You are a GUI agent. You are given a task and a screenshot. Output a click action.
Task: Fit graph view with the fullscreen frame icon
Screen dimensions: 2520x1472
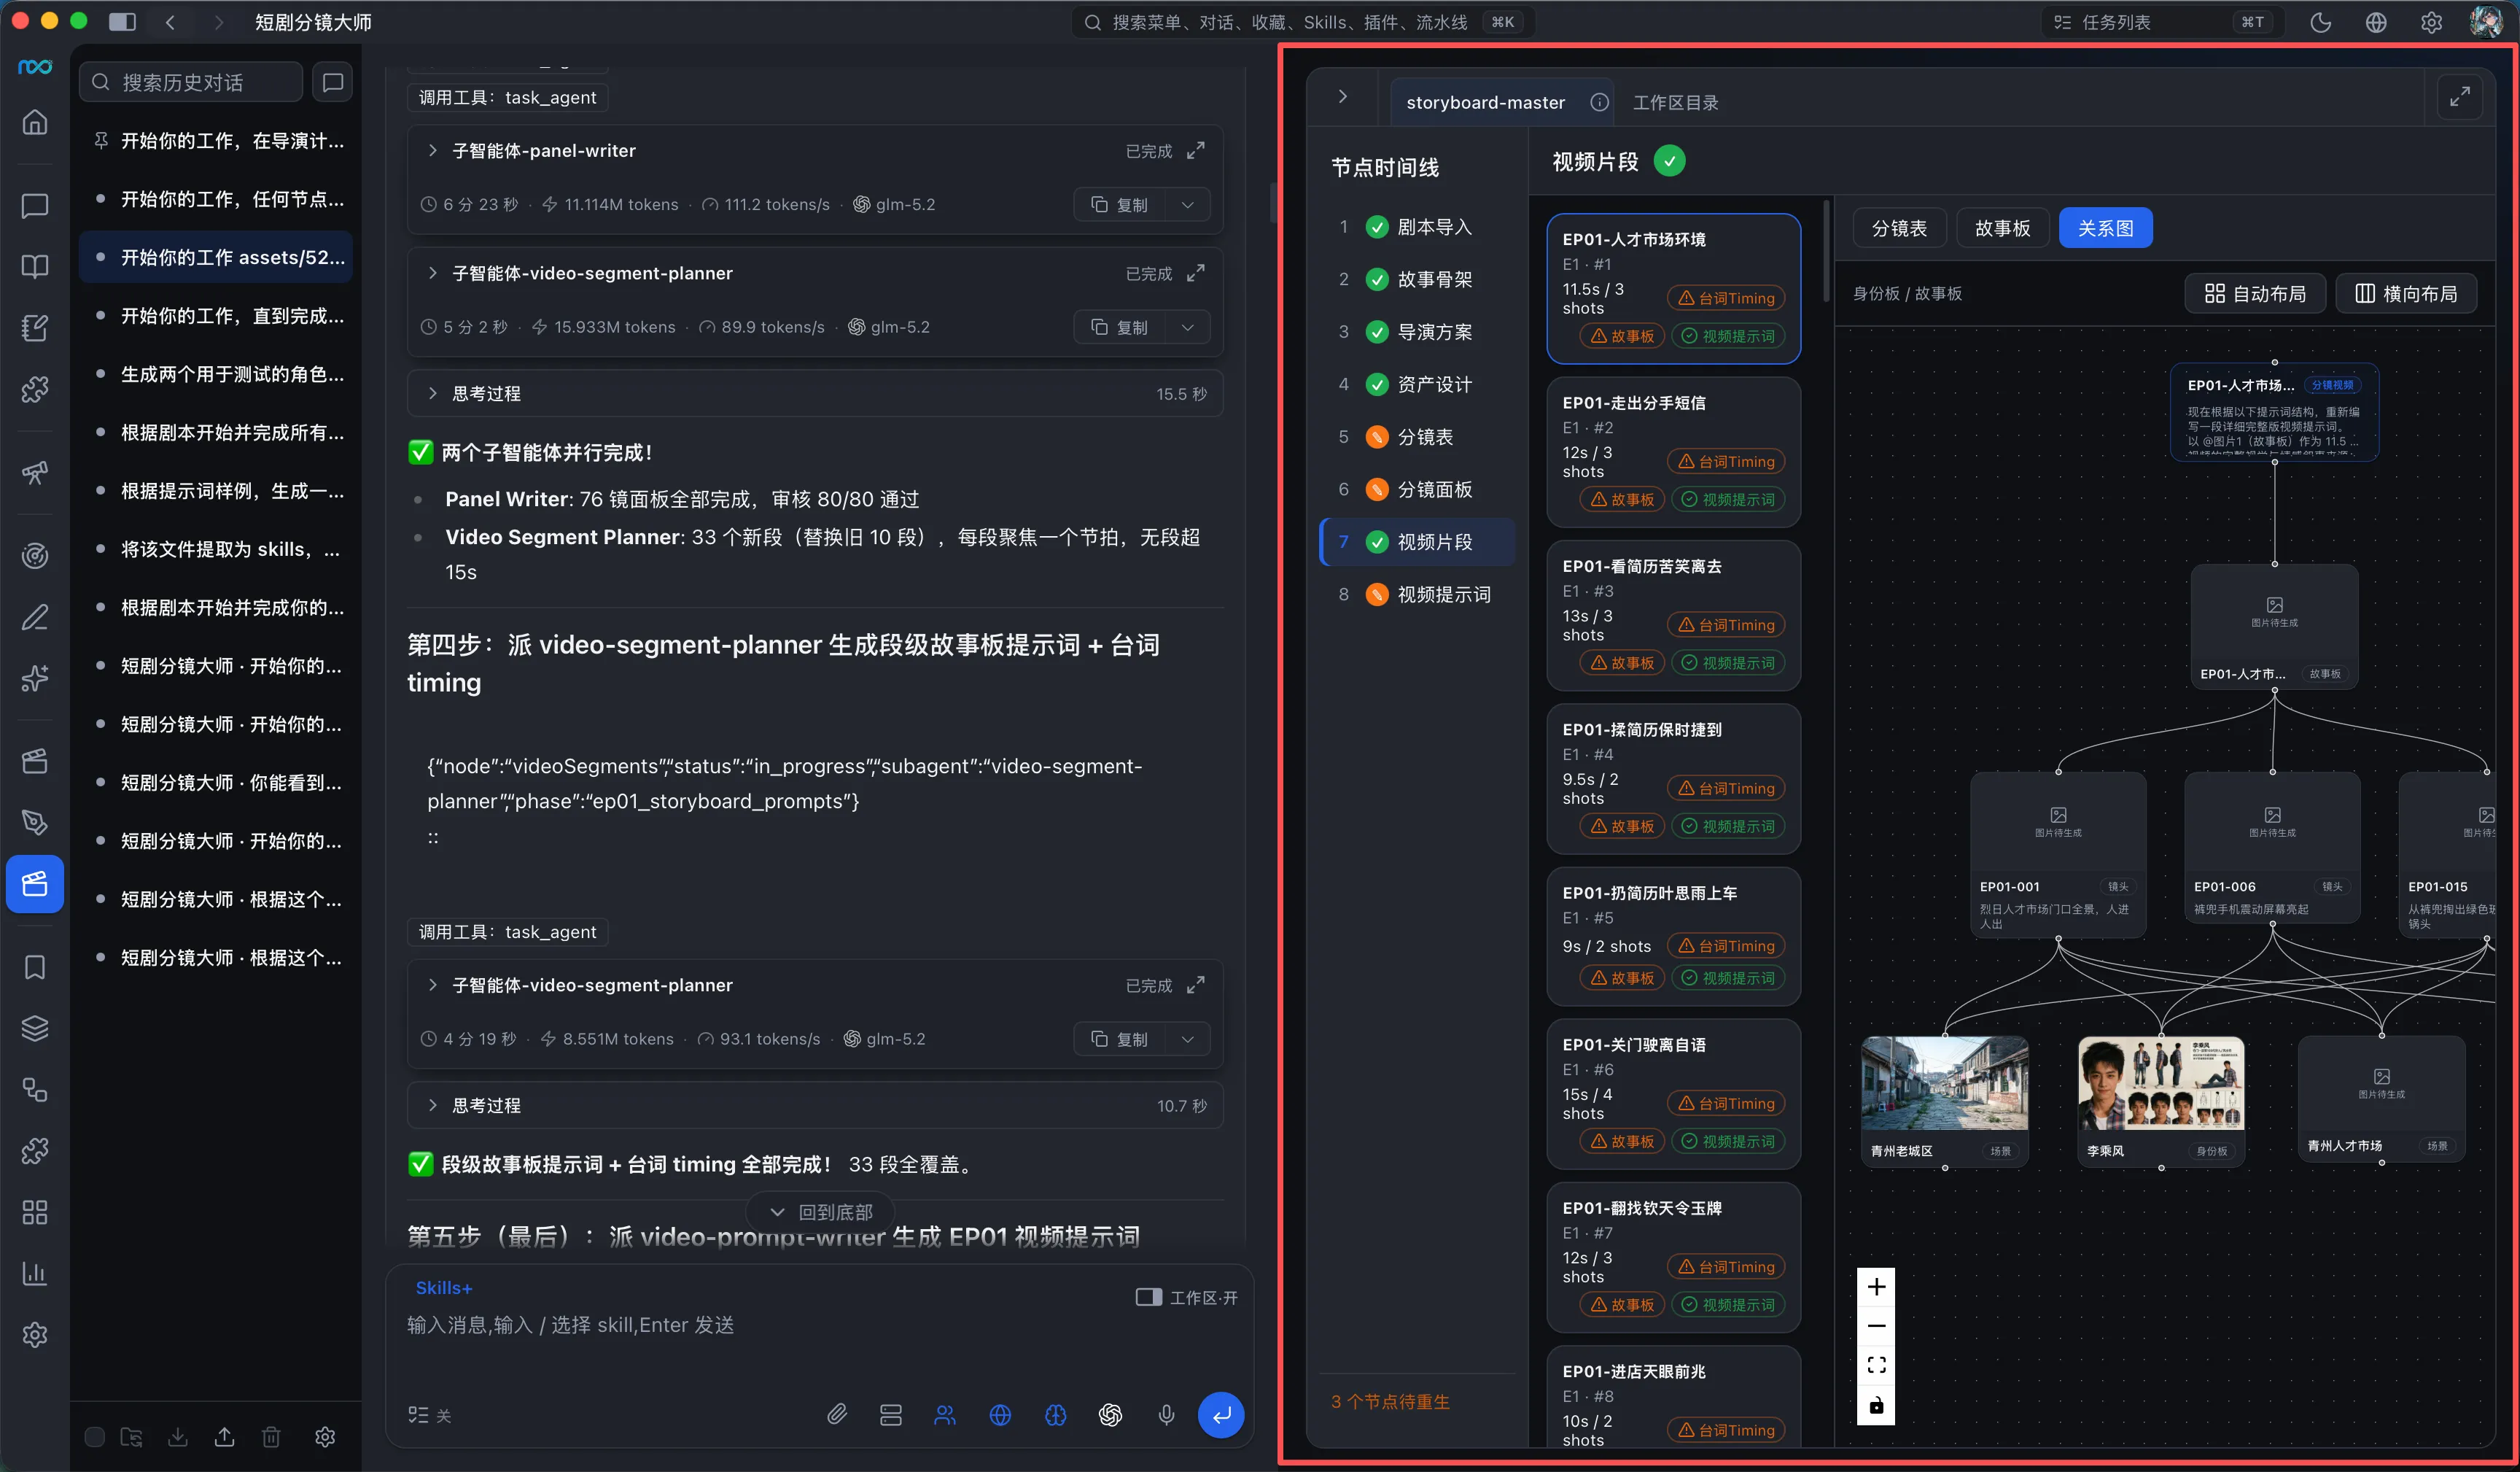[1876, 1365]
